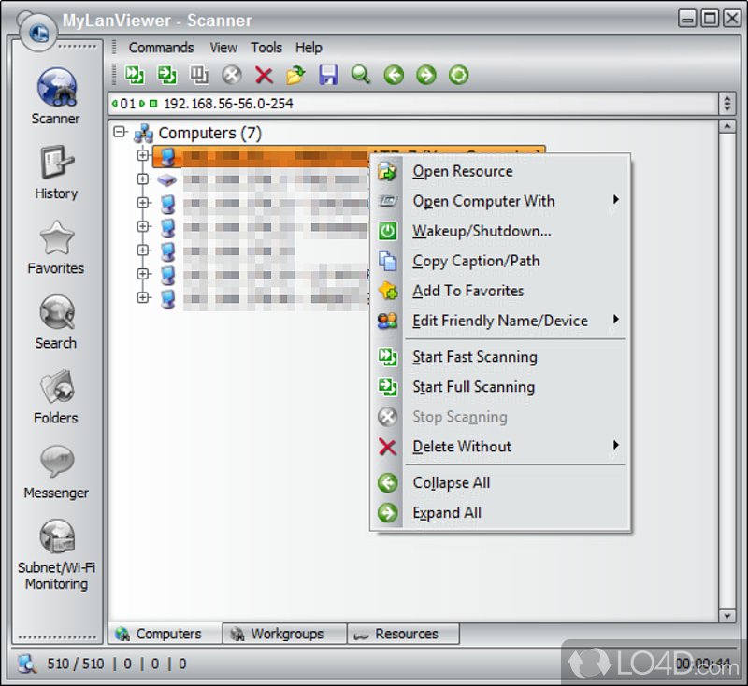
Task: Switch to the Workgroups tab
Action: pos(285,634)
